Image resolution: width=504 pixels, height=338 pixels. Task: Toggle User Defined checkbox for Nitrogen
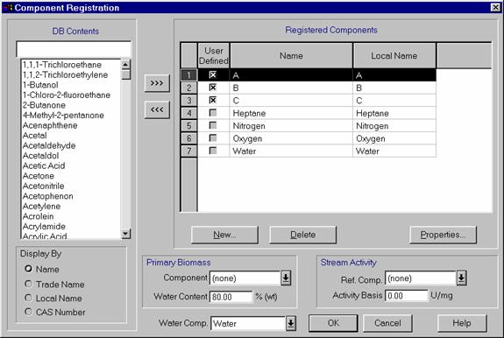(x=213, y=125)
